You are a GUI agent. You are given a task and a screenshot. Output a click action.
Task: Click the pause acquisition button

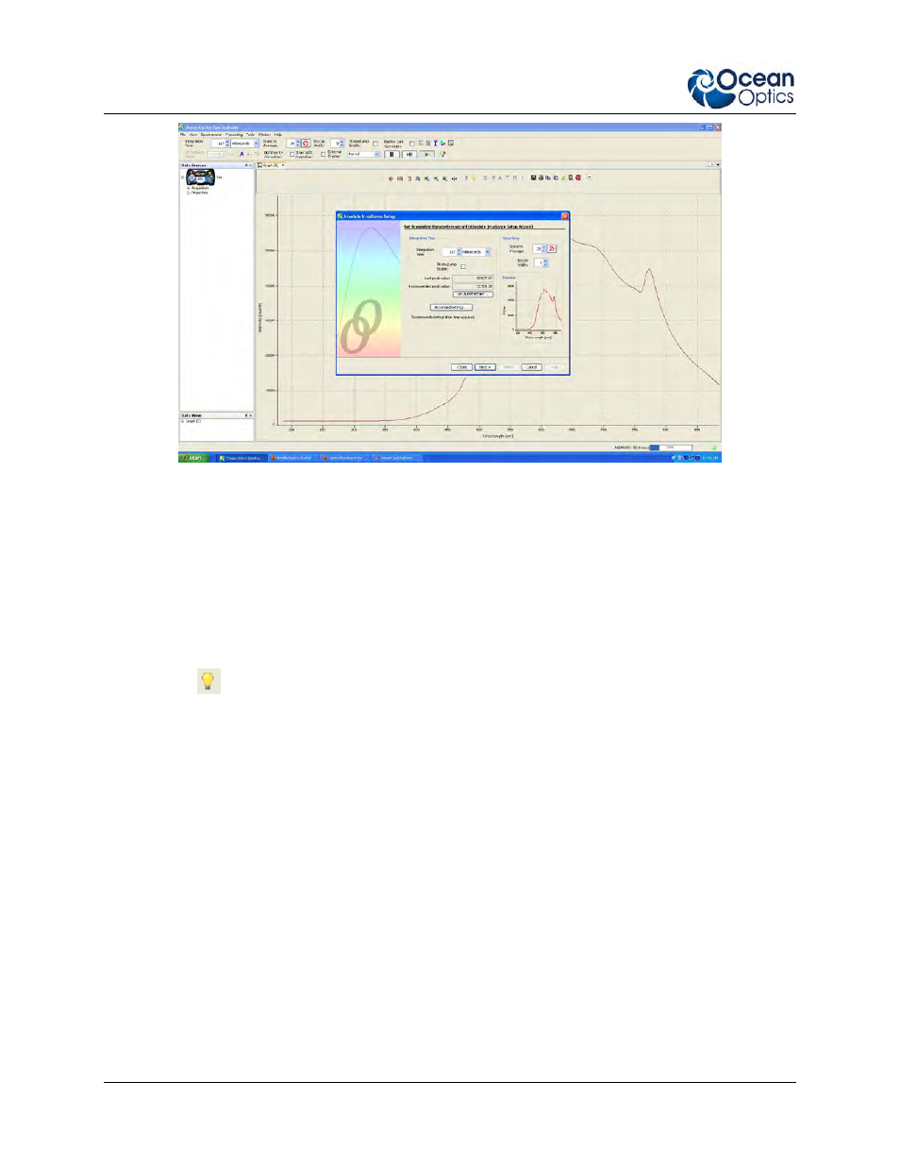(x=392, y=154)
